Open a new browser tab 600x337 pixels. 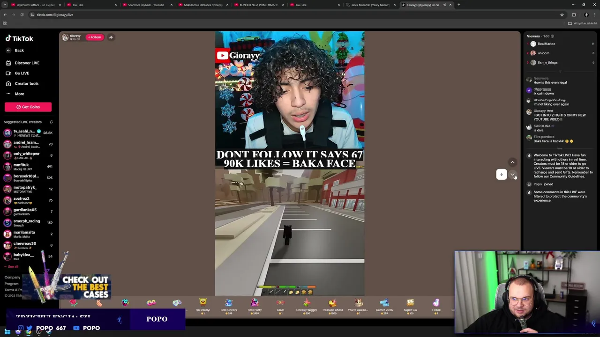pyautogui.click(x=458, y=5)
